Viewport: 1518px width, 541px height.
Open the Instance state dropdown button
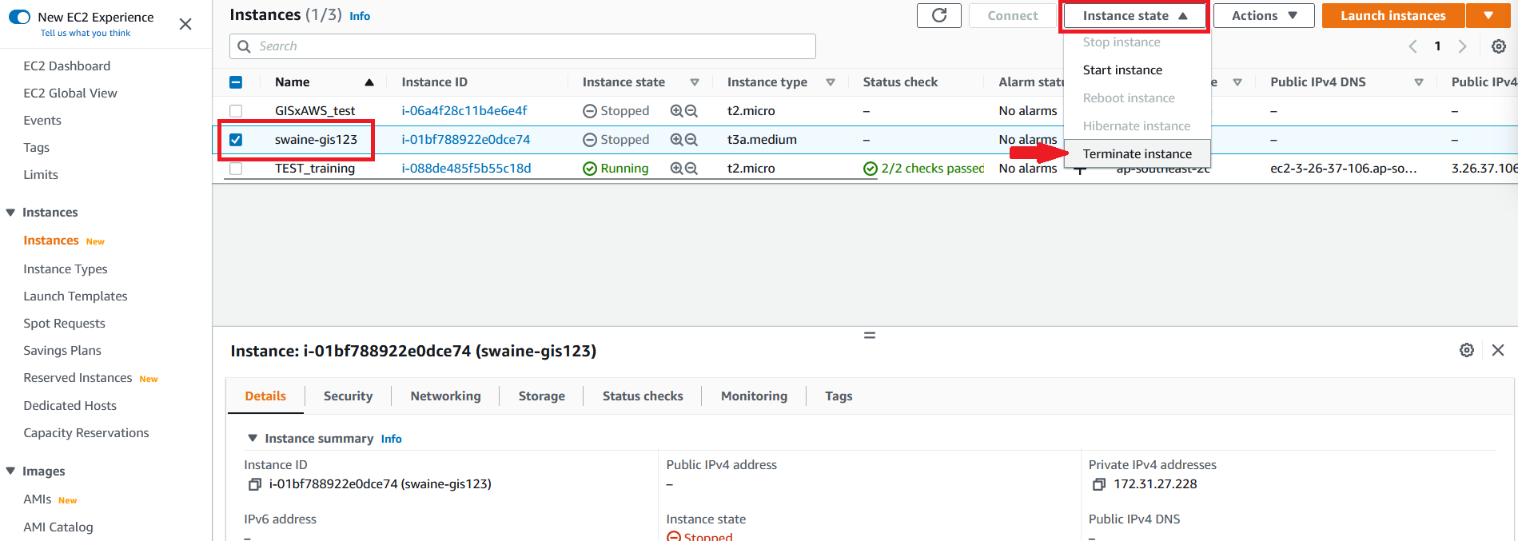[x=1134, y=16]
